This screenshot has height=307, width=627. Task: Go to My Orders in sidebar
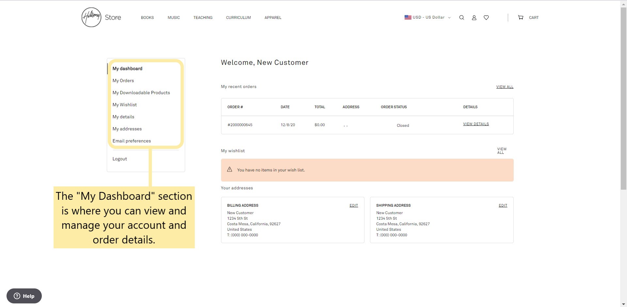tap(123, 80)
